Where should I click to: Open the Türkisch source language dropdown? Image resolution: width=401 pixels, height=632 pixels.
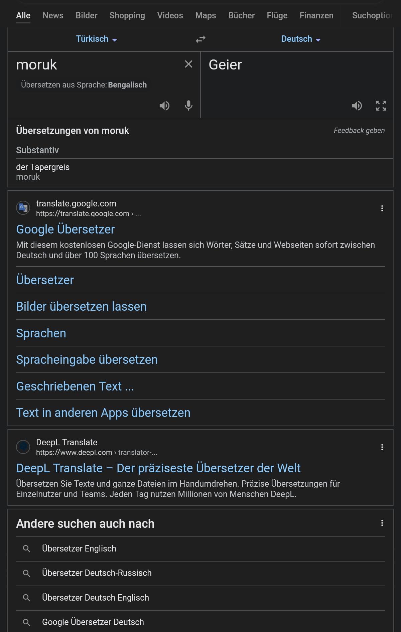point(96,39)
